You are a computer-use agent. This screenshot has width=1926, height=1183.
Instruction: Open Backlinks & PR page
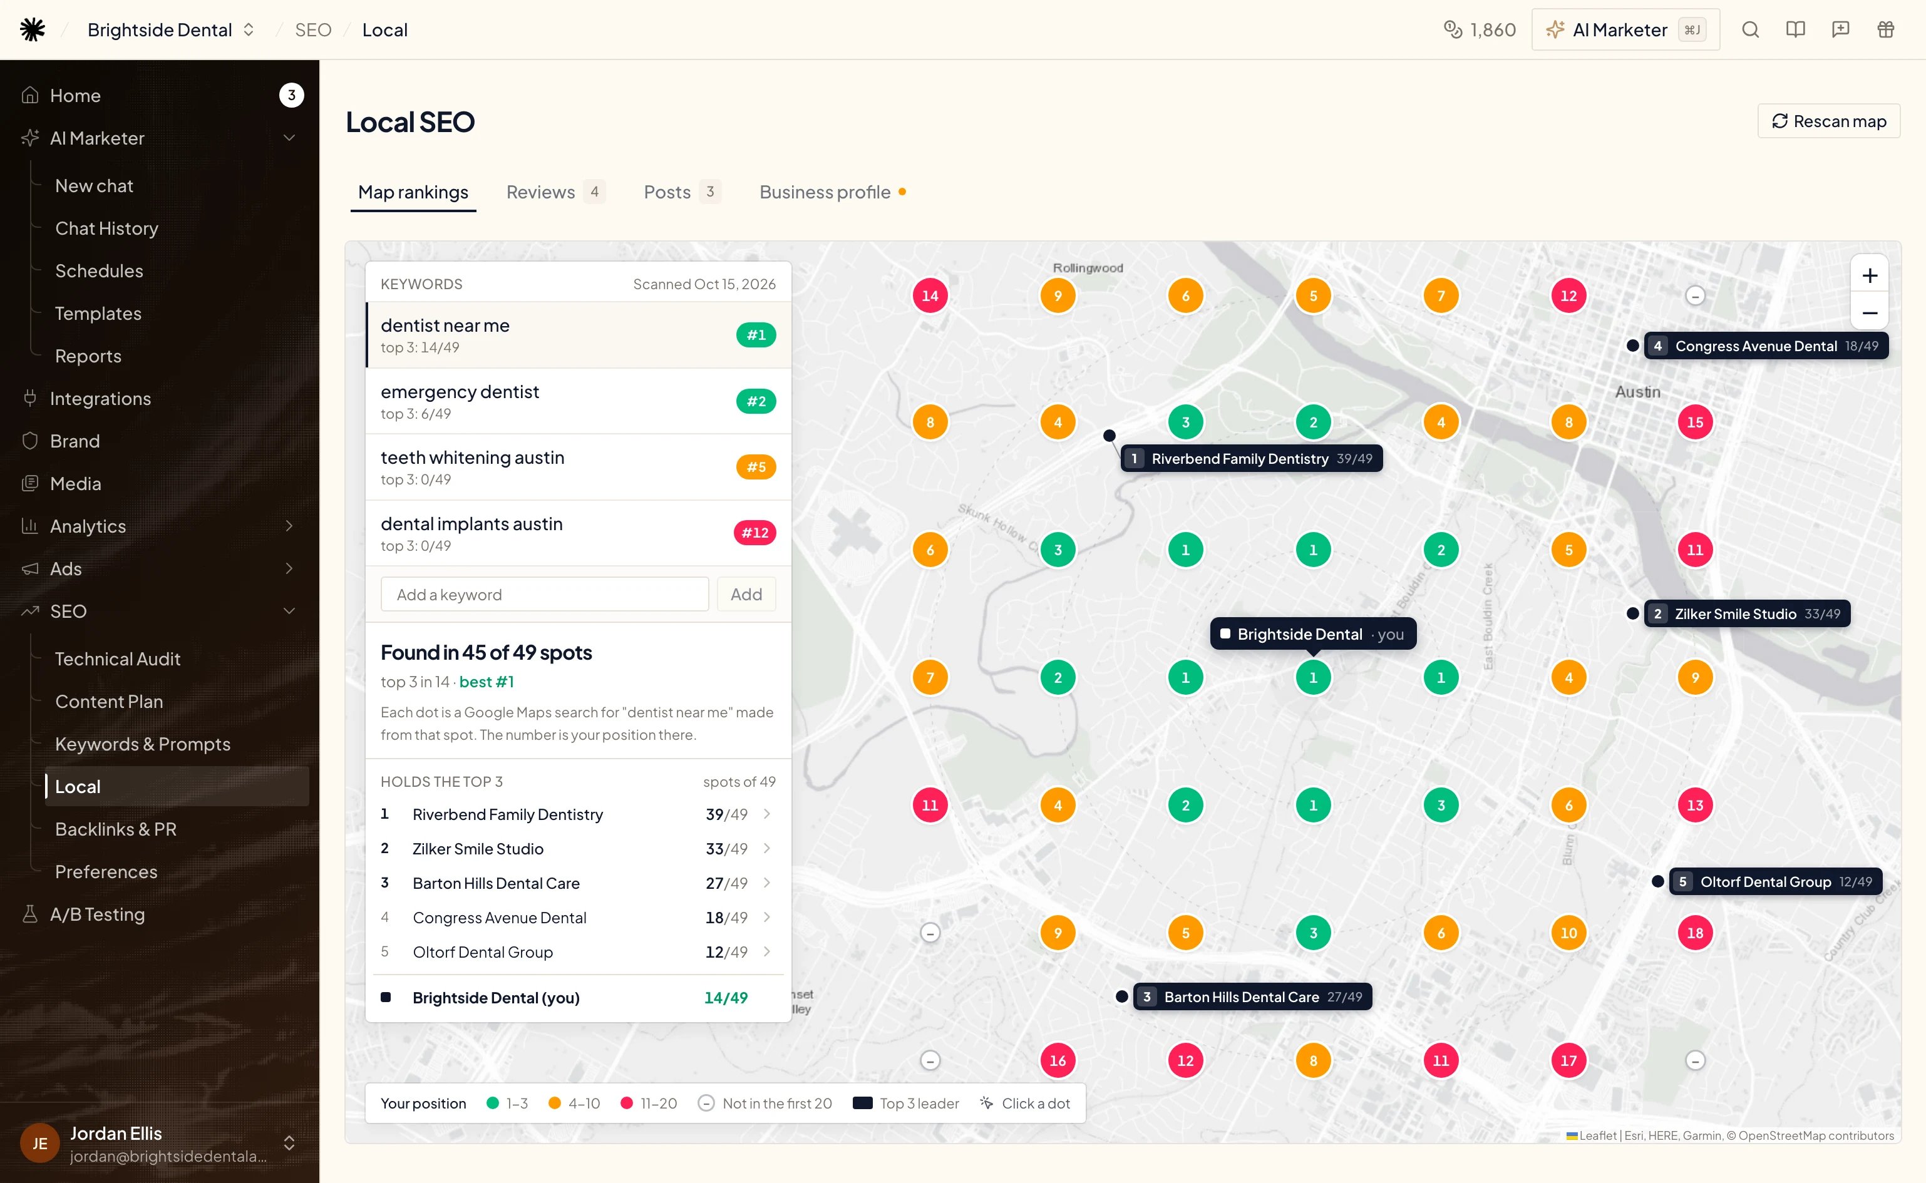click(x=177, y=829)
